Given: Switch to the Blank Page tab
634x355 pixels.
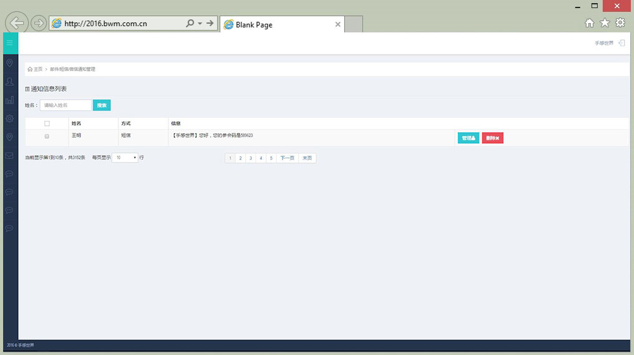Looking at the screenshot, I should (x=282, y=25).
